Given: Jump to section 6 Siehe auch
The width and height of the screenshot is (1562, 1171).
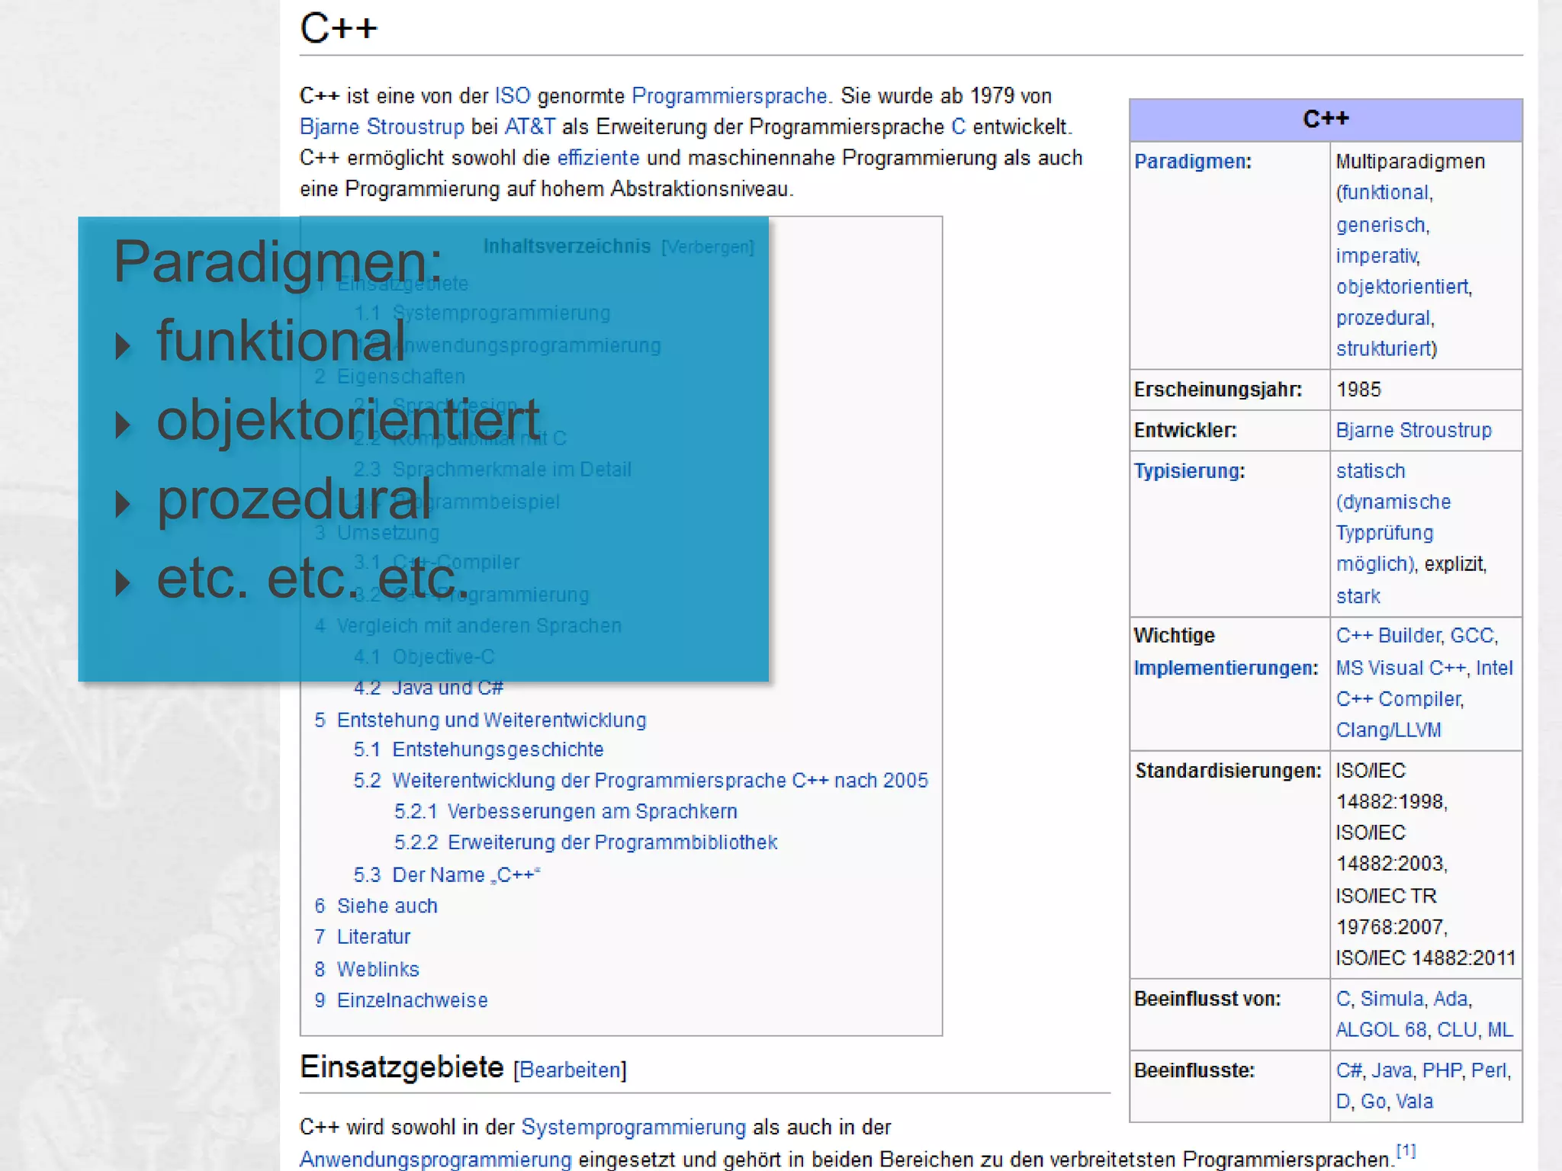Looking at the screenshot, I should pos(376,906).
